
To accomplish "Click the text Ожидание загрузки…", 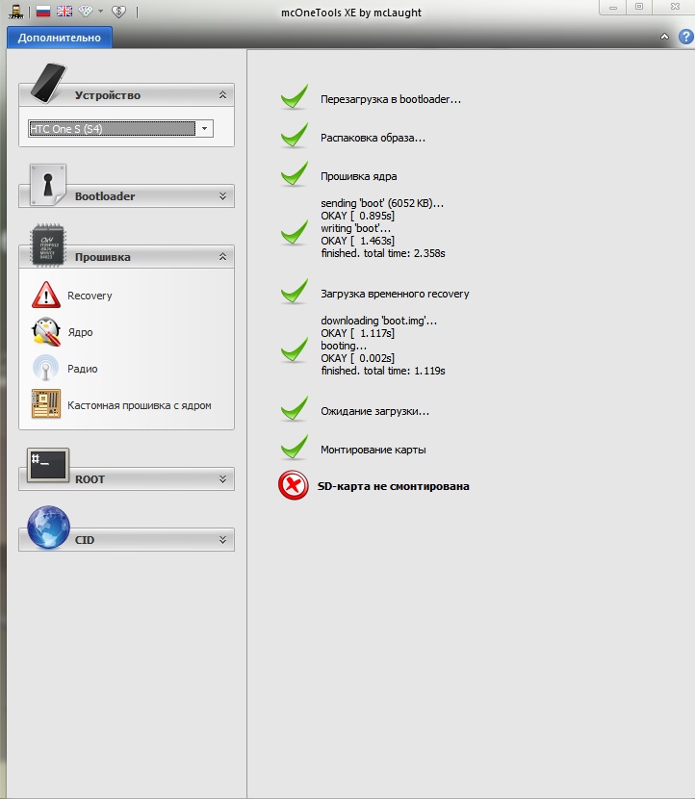I will click(375, 411).
